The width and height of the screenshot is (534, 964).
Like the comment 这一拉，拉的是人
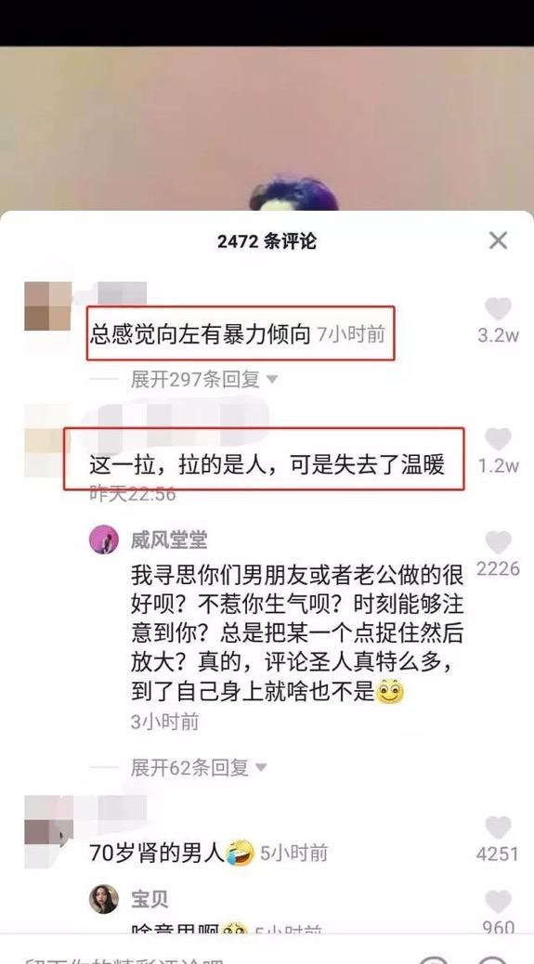point(498,439)
